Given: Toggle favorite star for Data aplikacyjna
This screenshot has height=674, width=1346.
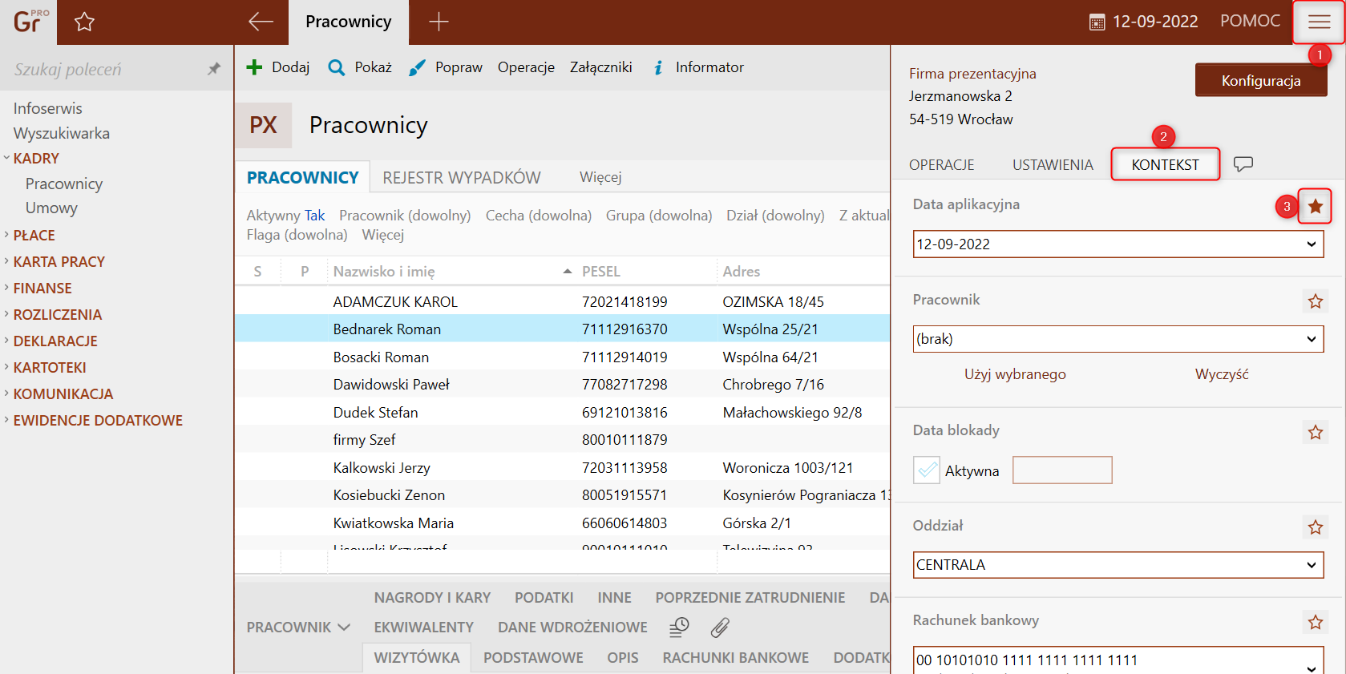Looking at the screenshot, I should 1315,206.
